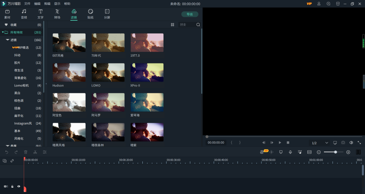This screenshot has height=194, width=365.
Task: Focus the 搜索 search field
Action: coord(187,24)
